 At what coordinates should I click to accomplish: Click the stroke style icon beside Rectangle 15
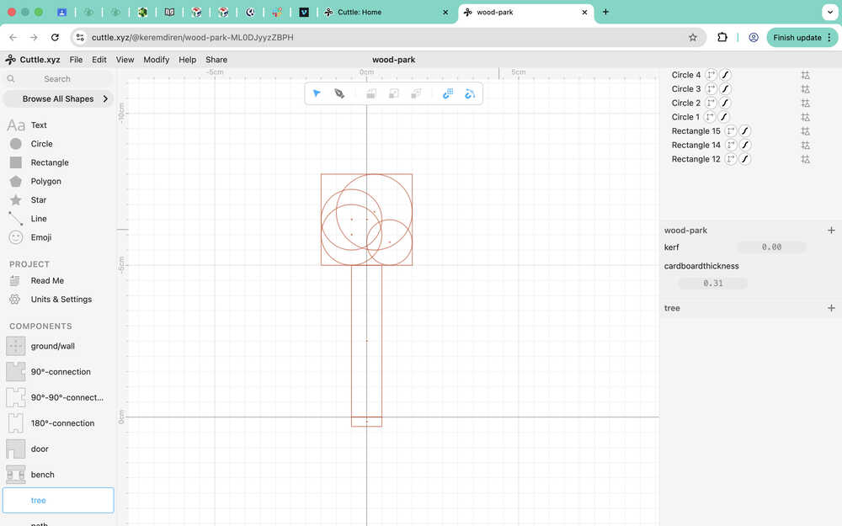745,131
